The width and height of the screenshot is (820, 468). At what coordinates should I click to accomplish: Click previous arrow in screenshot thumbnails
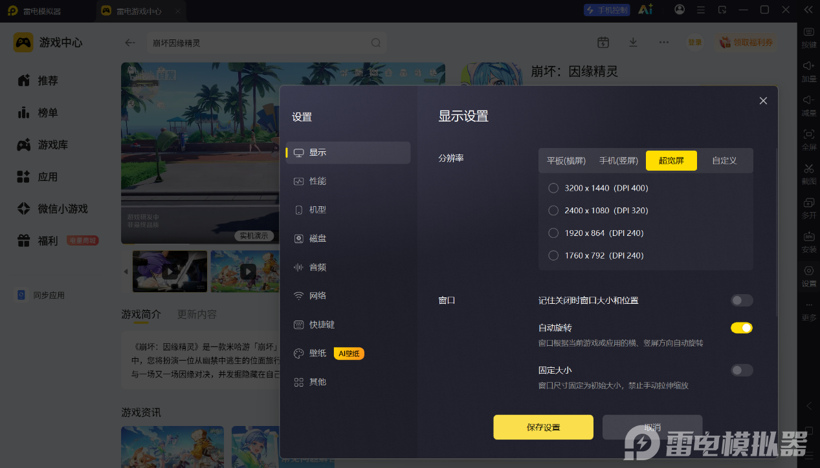point(126,271)
